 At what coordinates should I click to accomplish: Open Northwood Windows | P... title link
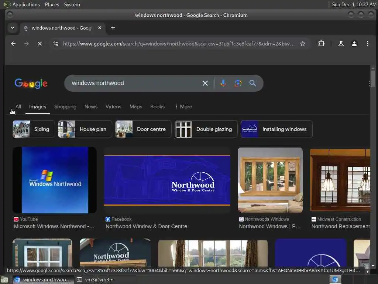[270, 227]
